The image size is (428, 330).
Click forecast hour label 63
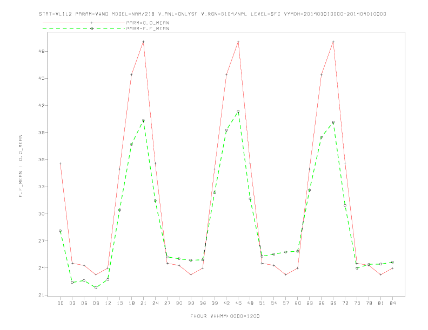(310, 303)
